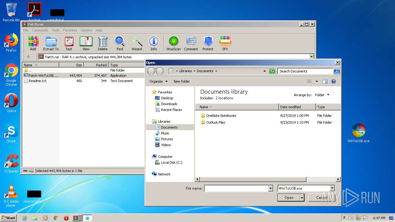Click the Start button
This screenshot has height=222, width=395.
click(8, 218)
